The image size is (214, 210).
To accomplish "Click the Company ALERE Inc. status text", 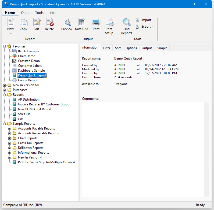I will point(23,205).
